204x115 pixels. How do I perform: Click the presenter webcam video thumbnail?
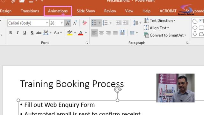175,88
